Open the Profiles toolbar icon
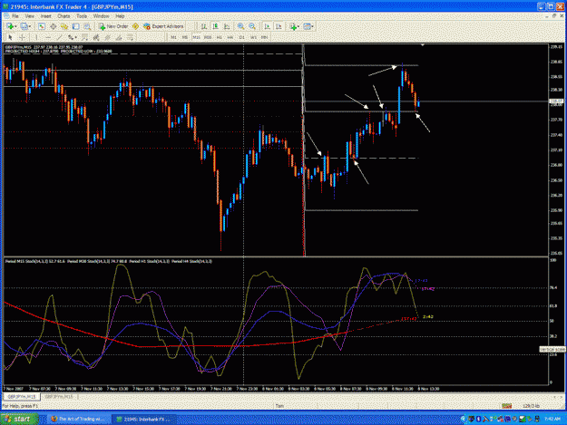The height and width of the screenshot is (425, 567). (24, 26)
